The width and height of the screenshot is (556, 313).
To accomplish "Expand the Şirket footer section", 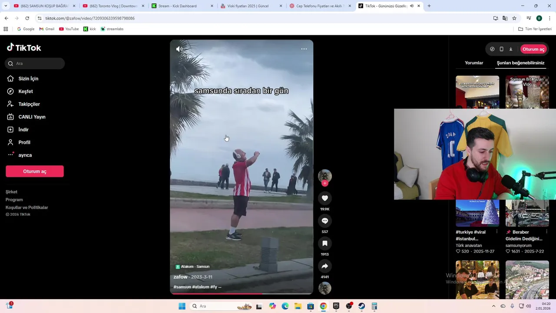I will click(12, 192).
